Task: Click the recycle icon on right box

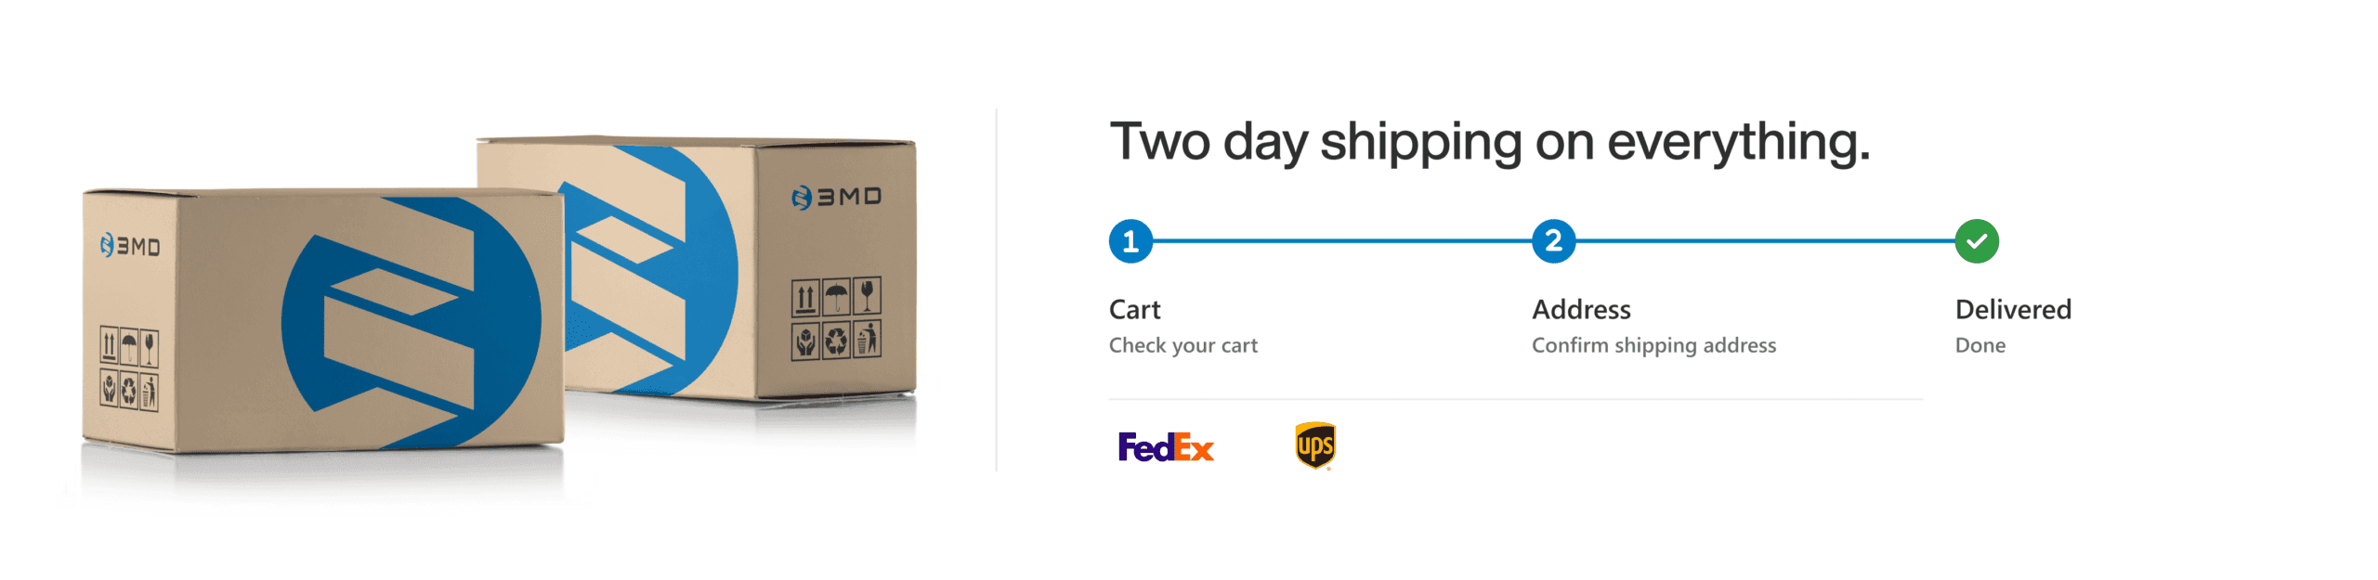Action: [836, 341]
